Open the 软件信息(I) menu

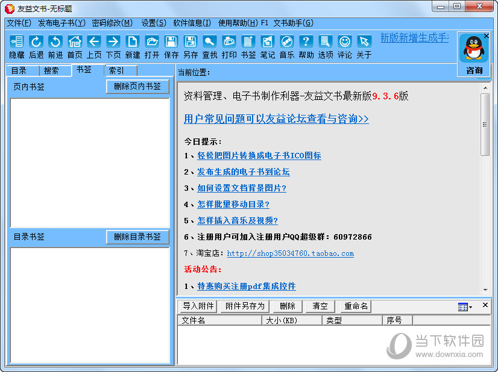(192, 23)
